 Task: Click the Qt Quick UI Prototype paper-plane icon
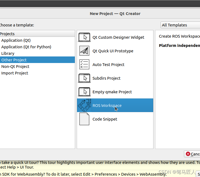(84, 51)
